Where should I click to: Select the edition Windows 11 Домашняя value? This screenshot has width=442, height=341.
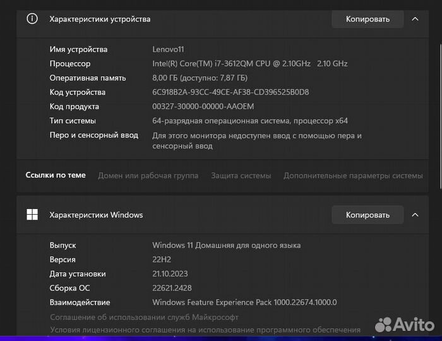tap(226, 246)
